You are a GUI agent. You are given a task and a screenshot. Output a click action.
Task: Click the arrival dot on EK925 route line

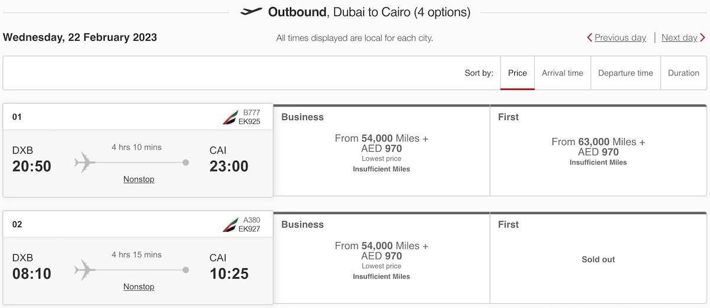(186, 163)
